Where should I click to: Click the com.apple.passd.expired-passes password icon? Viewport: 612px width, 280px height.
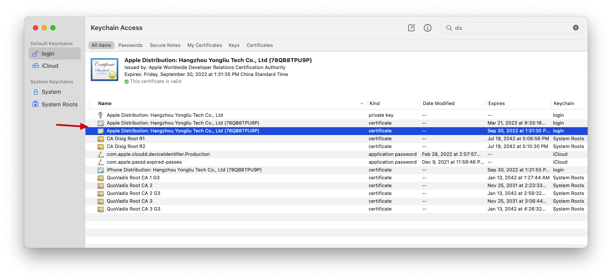tap(101, 162)
